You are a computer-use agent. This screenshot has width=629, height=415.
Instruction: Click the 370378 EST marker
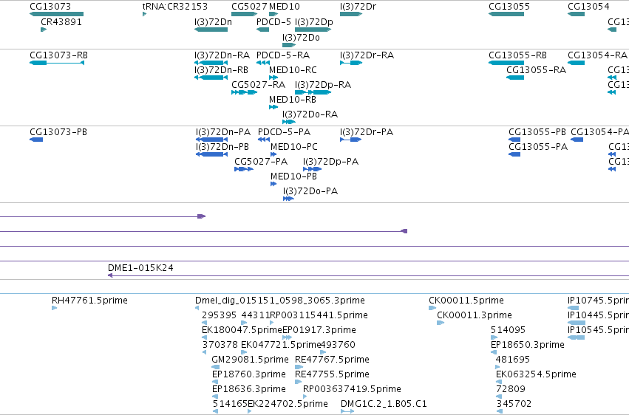coord(204,352)
